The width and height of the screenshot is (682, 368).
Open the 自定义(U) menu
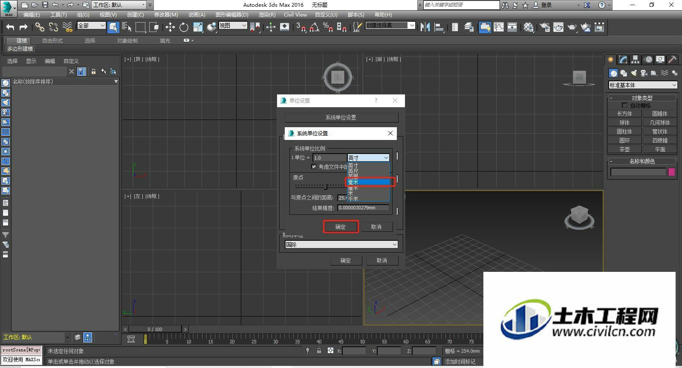click(x=326, y=14)
